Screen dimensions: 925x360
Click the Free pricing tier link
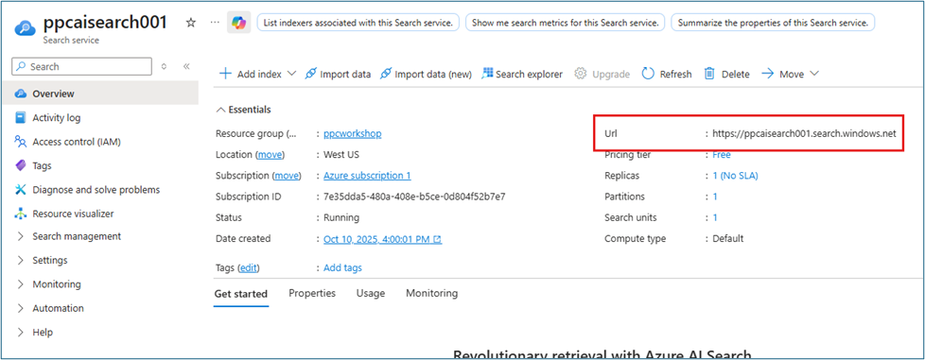pos(722,155)
